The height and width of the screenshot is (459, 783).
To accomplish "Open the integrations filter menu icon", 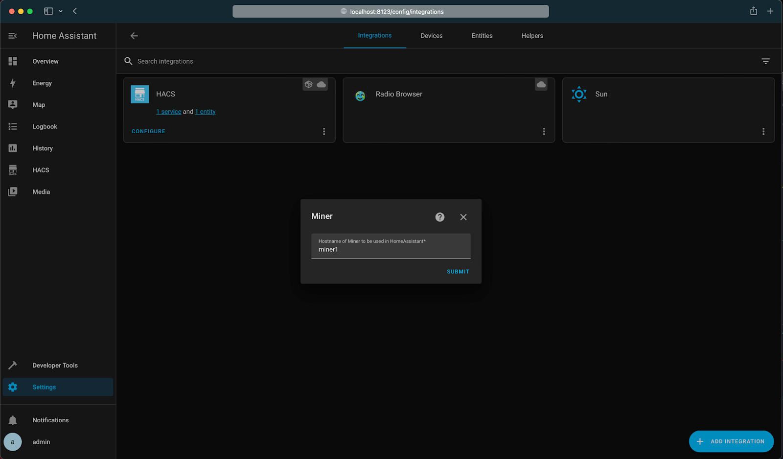I will 766,61.
